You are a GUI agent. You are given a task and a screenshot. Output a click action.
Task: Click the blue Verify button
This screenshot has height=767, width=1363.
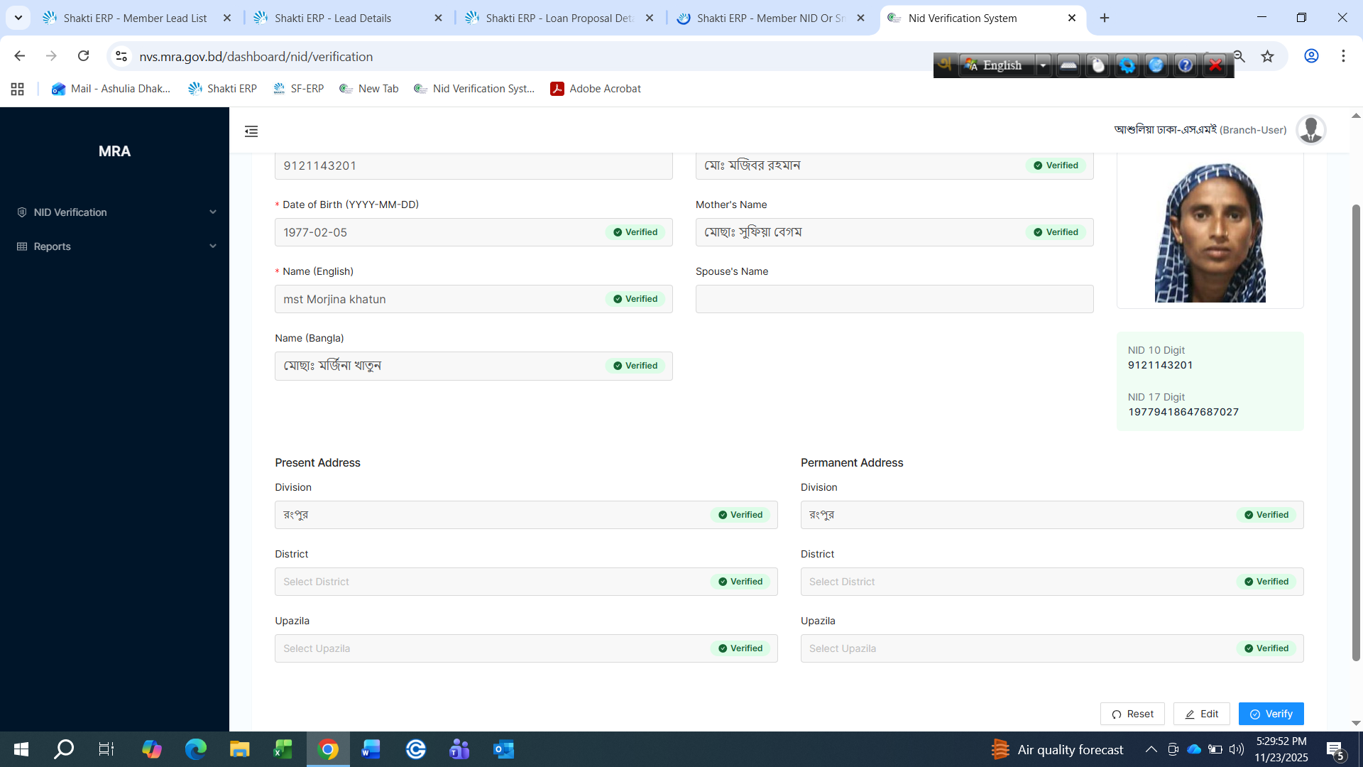click(x=1271, y=714)
